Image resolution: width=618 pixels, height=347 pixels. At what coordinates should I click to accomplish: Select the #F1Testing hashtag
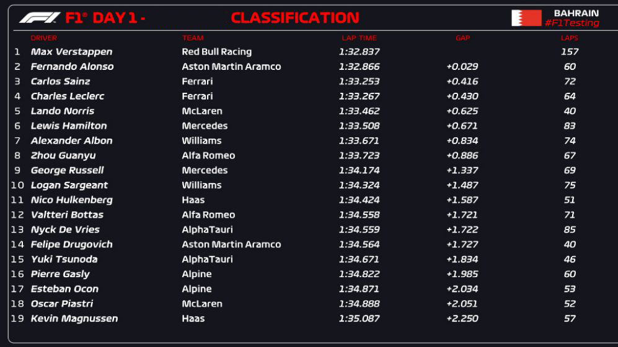tap(572, 24)
